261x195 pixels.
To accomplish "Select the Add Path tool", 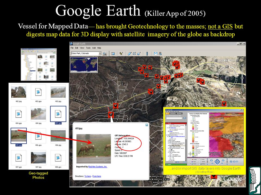I will pos(134,53).
